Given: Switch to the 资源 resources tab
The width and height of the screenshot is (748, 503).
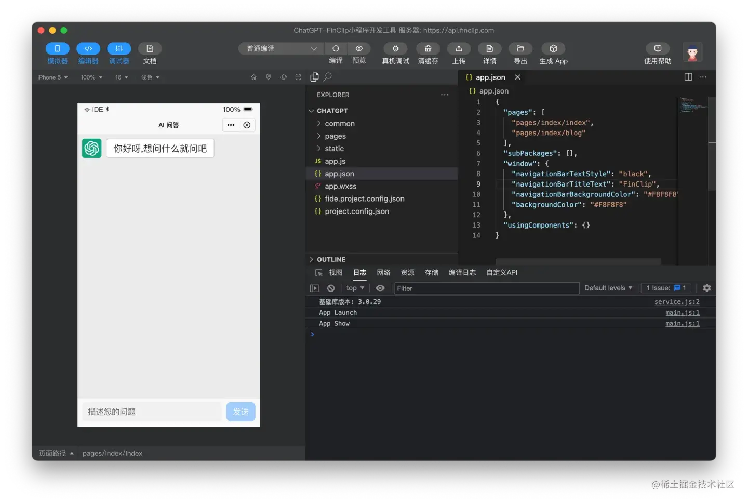Looking at the screenshot, I should 407,273.
